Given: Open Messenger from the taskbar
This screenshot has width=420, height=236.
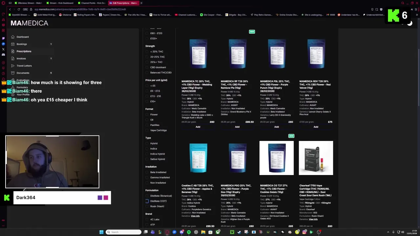Looking at the screenshot, I should tap(175, 232).
